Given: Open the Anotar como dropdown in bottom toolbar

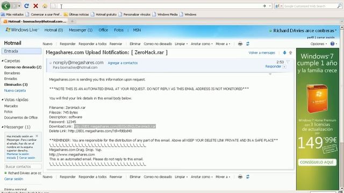Looking at the screenshot, I should (202, 177).
